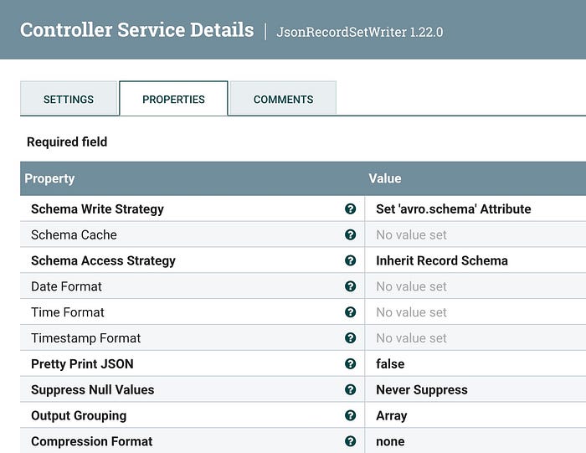Click the Date Format help icon
The width and height of the screenshot is (586, 453).
[x=350, y=286]
